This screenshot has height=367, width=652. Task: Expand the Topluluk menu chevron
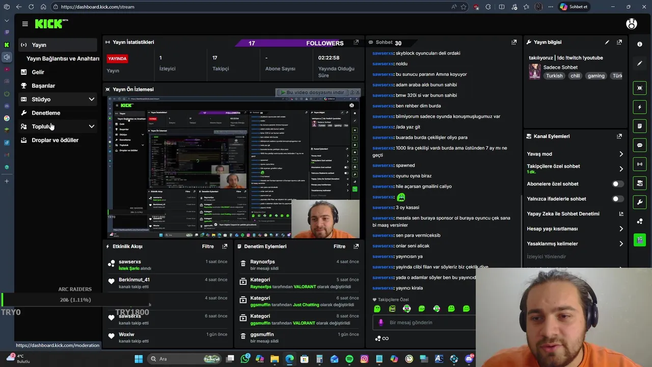pyautogui.click(x=92, y=126)
